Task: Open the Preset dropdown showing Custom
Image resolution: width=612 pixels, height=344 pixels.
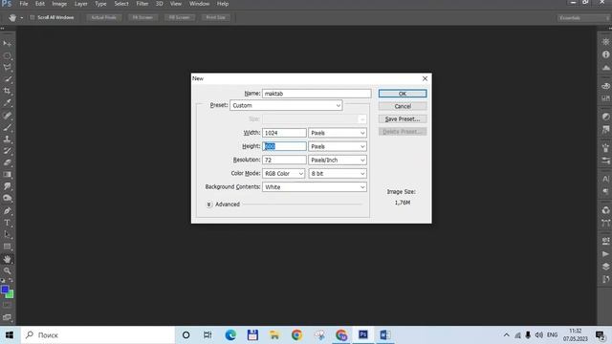Action: click(286, 105)
